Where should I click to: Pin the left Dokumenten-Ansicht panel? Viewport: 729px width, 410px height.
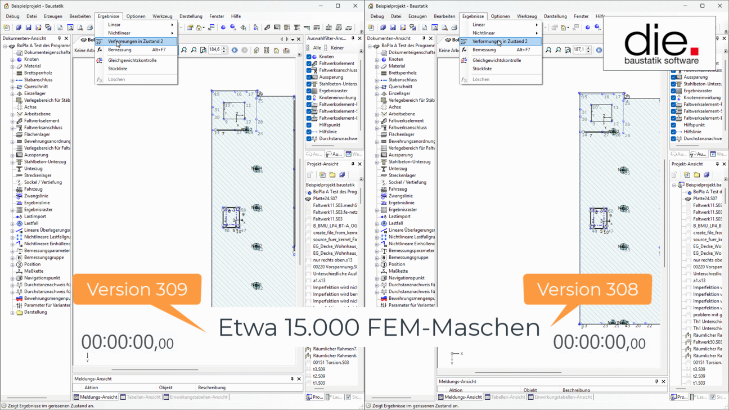click(59, 38)
